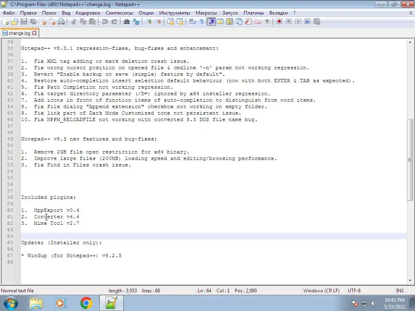
Task: Open the Windows Start button
Action: point(11,303)
